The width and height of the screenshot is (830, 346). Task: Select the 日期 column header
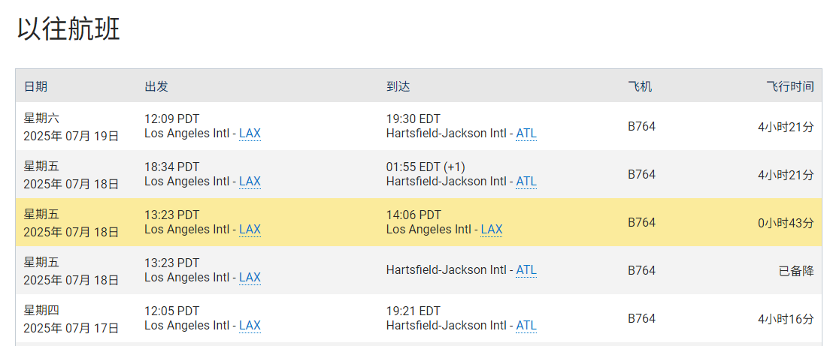35,86
